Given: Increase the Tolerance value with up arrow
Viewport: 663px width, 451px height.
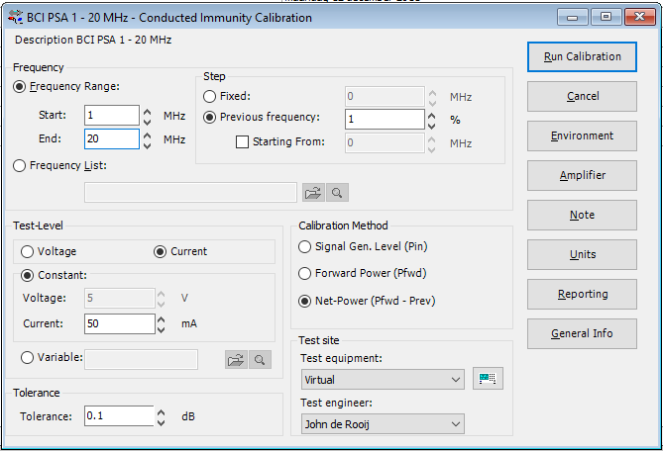Looking at the screenshot, I should [161, 410].
